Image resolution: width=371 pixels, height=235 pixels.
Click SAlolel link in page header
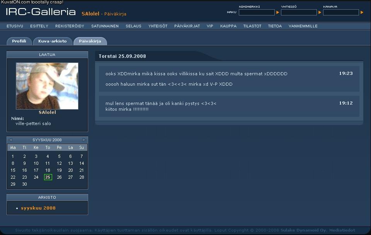click(90, 14)
